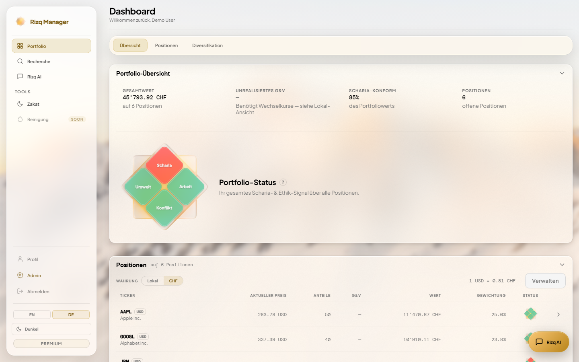This screenshot has height=362, width=579.
Task: Click the Recherche magnifier icon
Action: click(x=20, y=61)
